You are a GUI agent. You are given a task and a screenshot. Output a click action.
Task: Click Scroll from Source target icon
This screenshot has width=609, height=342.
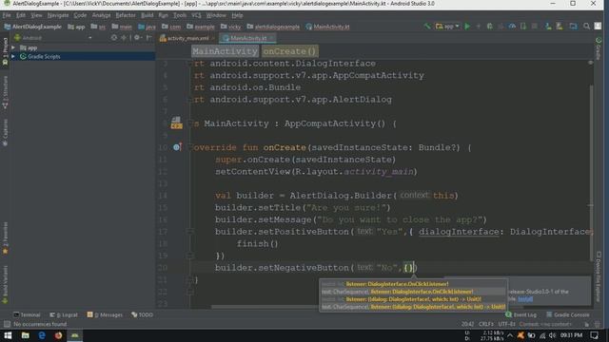tap(114, 38)
